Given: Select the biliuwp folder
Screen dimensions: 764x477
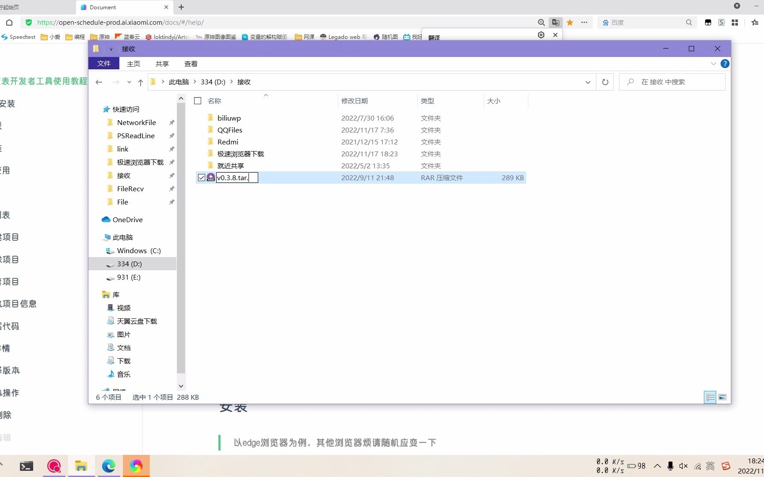Looking at the screenshot, I should click(x=229, y=118).
